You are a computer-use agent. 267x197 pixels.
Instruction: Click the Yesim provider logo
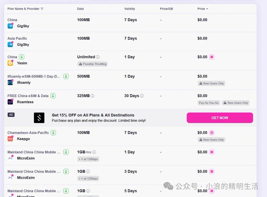pos(10,63)
